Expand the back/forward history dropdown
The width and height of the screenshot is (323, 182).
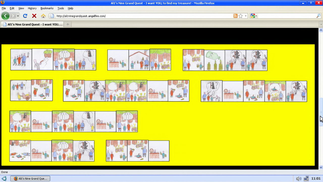(18, 16)
